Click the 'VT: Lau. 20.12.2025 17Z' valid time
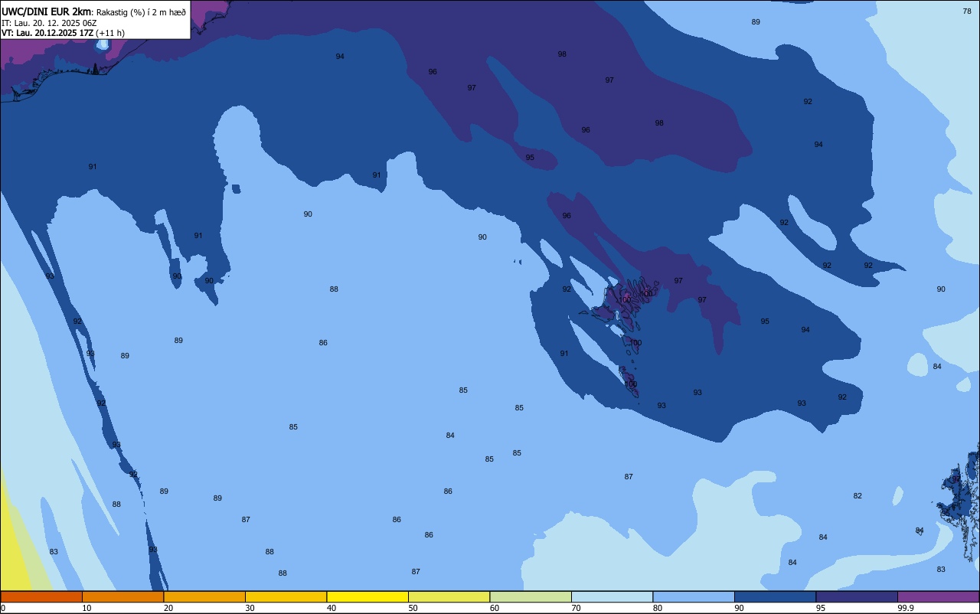This screenshot has height=614, width=980. (47, 33)
